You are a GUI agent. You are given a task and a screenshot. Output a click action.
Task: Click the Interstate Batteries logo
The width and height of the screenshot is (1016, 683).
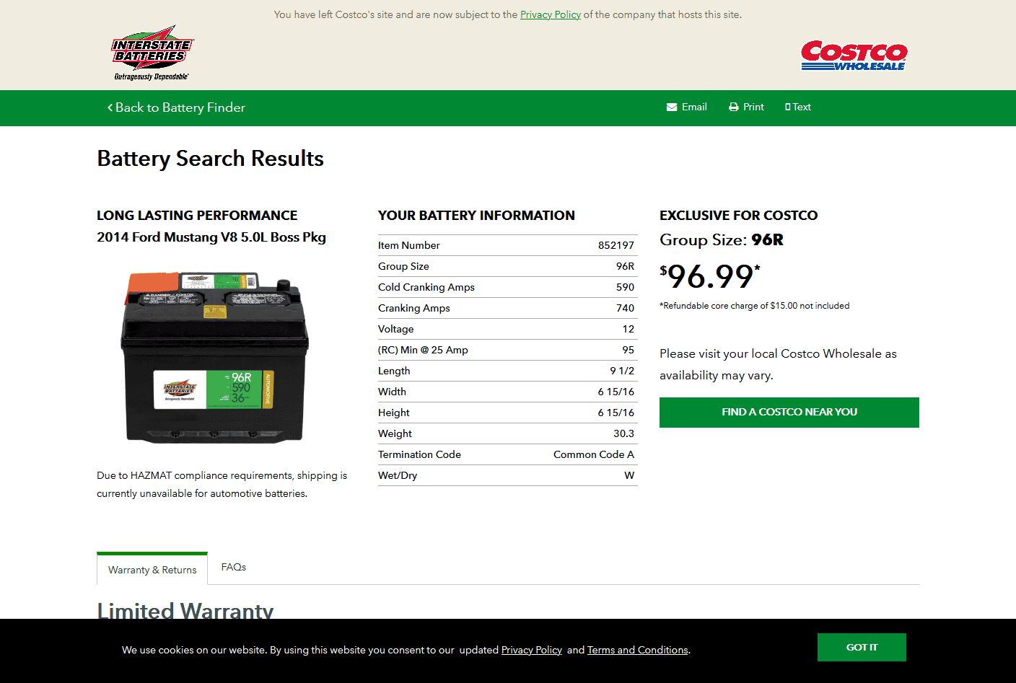click(152, 53)
